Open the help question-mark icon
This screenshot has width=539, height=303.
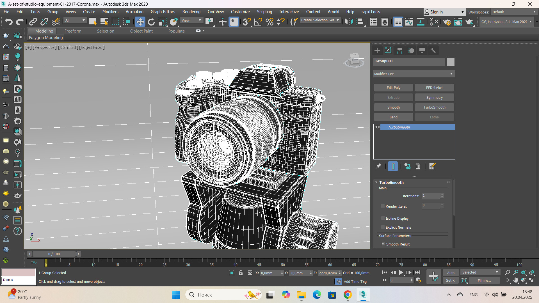coord(17,231)
